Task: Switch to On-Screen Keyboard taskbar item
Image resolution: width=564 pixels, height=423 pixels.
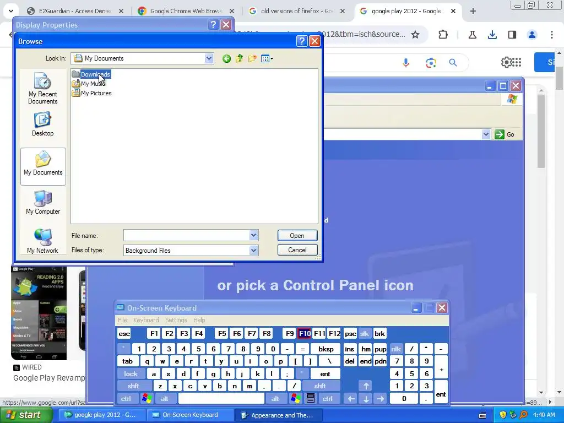Action: pyautogui.click(x=190, y=415)
